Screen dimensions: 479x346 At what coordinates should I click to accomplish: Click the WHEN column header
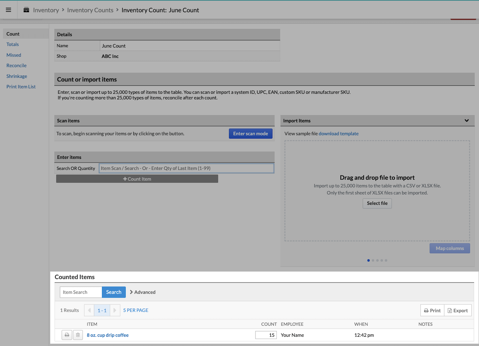[x=361, y=324]
